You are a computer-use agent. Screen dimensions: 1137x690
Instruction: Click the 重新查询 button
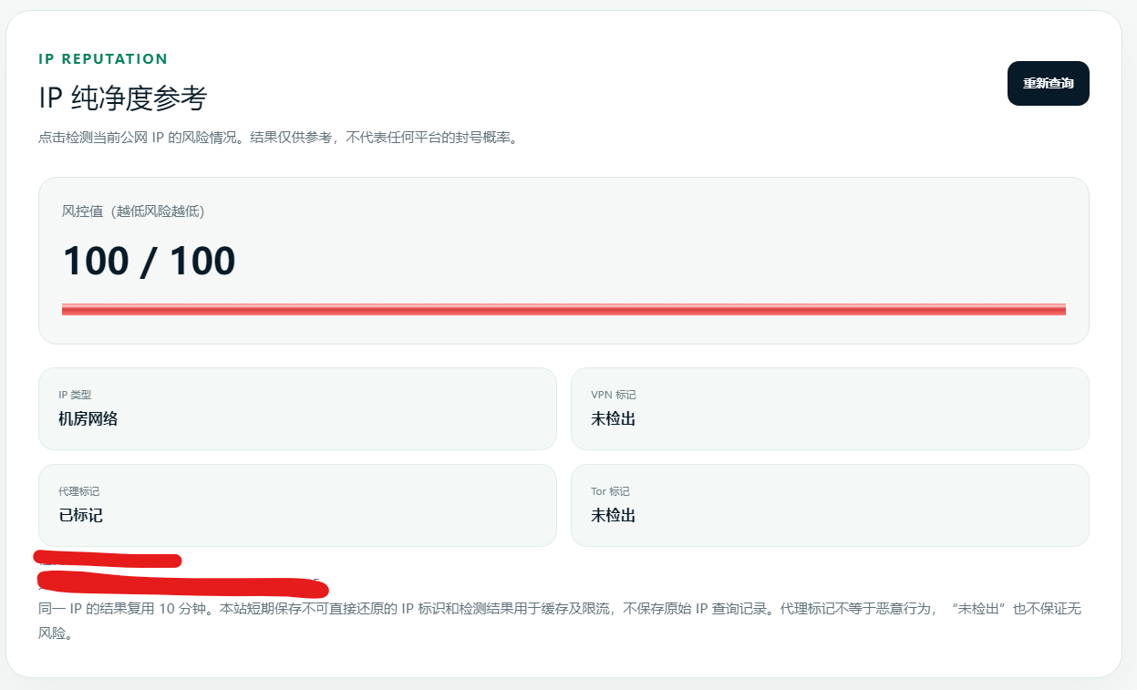pyautogui.click(x=1048, y=83)
